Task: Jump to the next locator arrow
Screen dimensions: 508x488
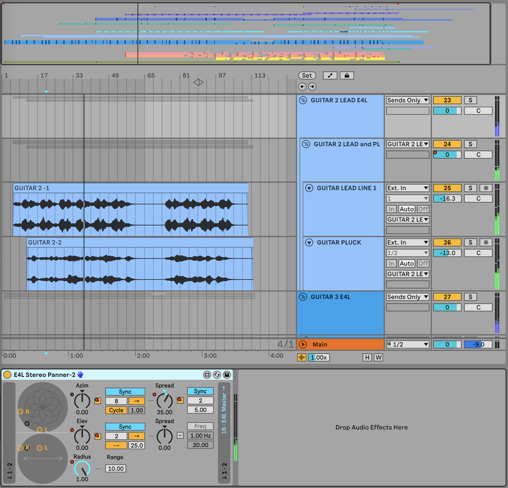Action: [x=312, y=87]
